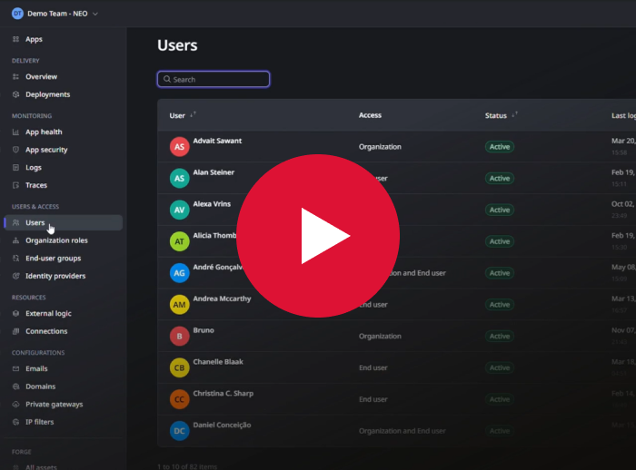Click the Overview icon under Delivery
This screenshot has width=636, height=470.
(x=15, y=76)
